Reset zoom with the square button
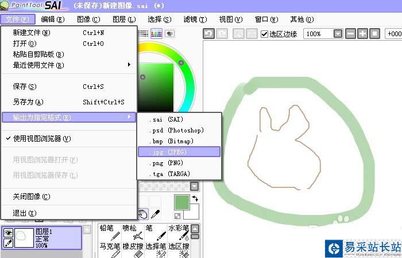This screenshot has height=258, width=402. (x=374, y=34)
